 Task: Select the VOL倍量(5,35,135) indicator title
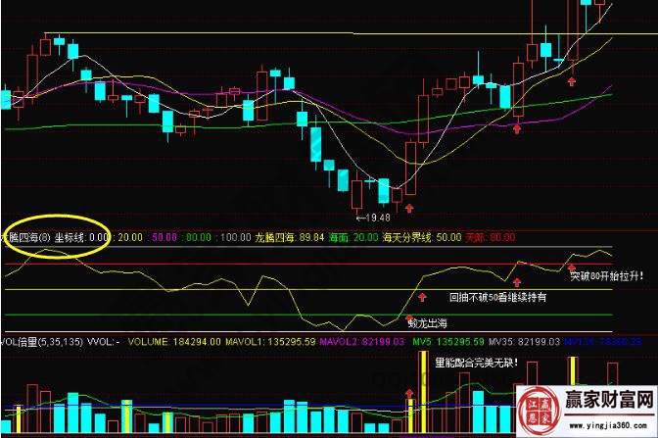[41, 341]
